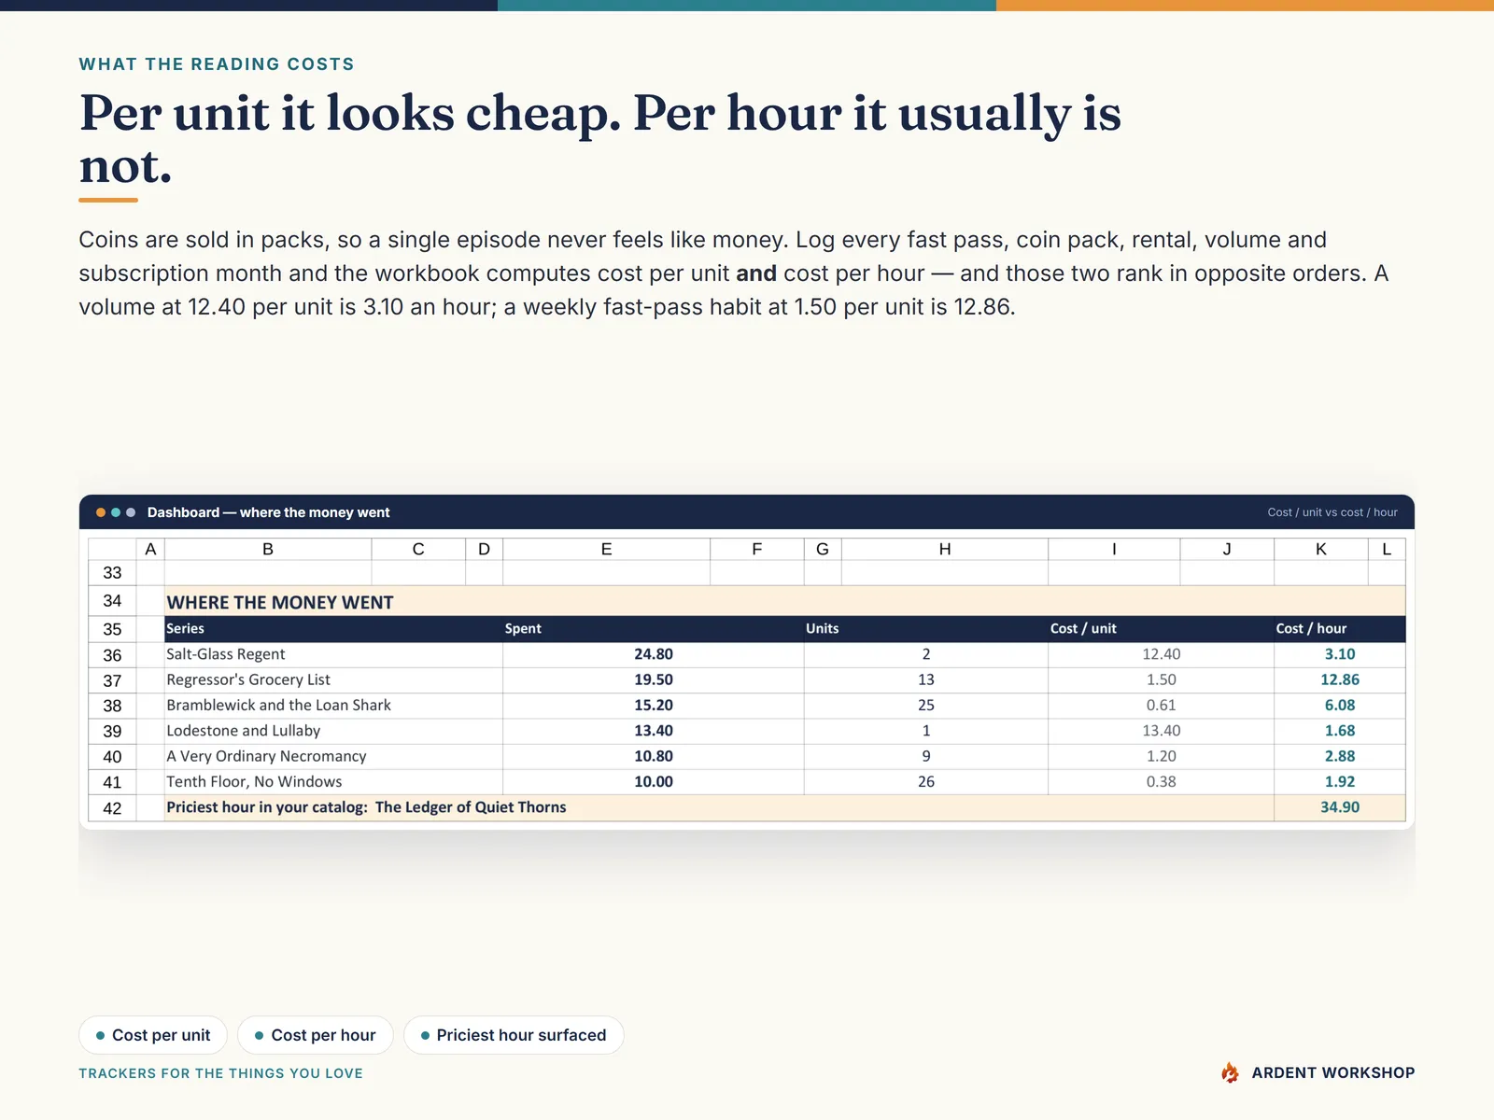Select column C header

(418, 549)
